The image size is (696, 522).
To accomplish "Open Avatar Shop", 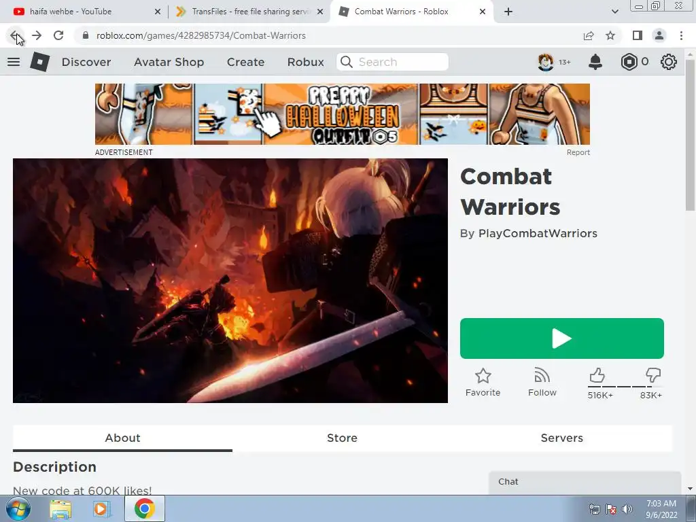I will pyautogui.click(x=169, y=62).
